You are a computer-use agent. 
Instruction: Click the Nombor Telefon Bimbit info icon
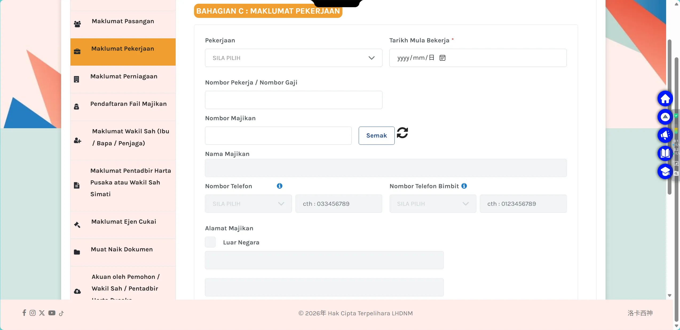(464, 186)
